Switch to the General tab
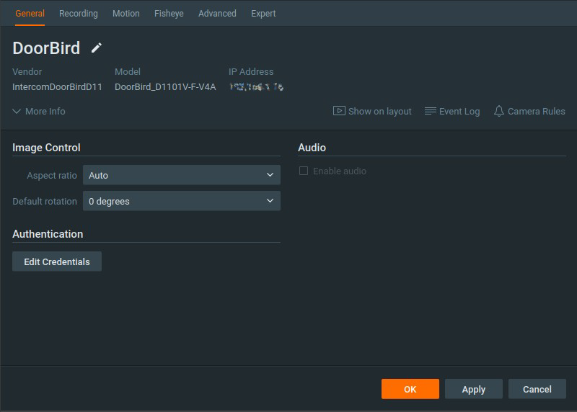This screenshot has height=412, width=577. click(30, 14)
